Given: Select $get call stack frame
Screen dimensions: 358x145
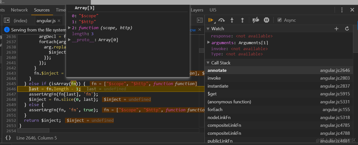Looking at the screenshot, I should (279, 94).
